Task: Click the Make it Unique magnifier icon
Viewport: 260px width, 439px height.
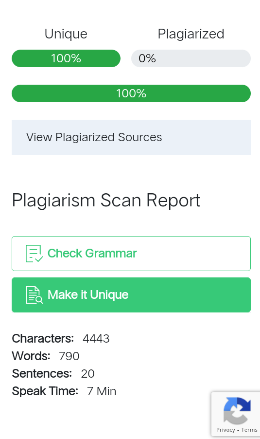Action: (35, 295)
